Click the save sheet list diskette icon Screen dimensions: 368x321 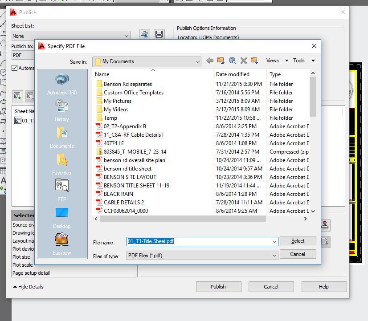159,34
